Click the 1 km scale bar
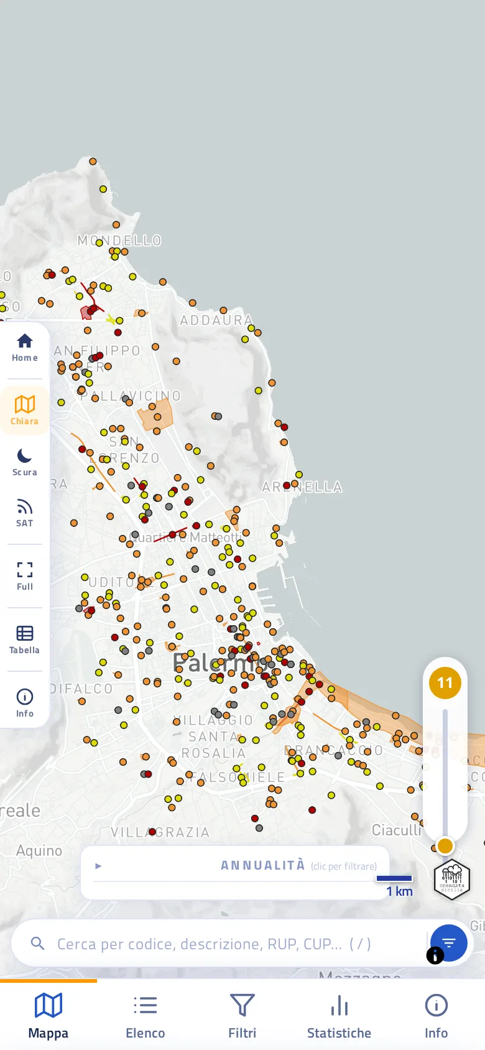This screenshot has width=485, height=1050. [x=394, y=878]
